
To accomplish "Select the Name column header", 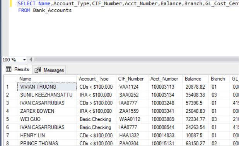I will pyautogui.click(x=47, y=79).
